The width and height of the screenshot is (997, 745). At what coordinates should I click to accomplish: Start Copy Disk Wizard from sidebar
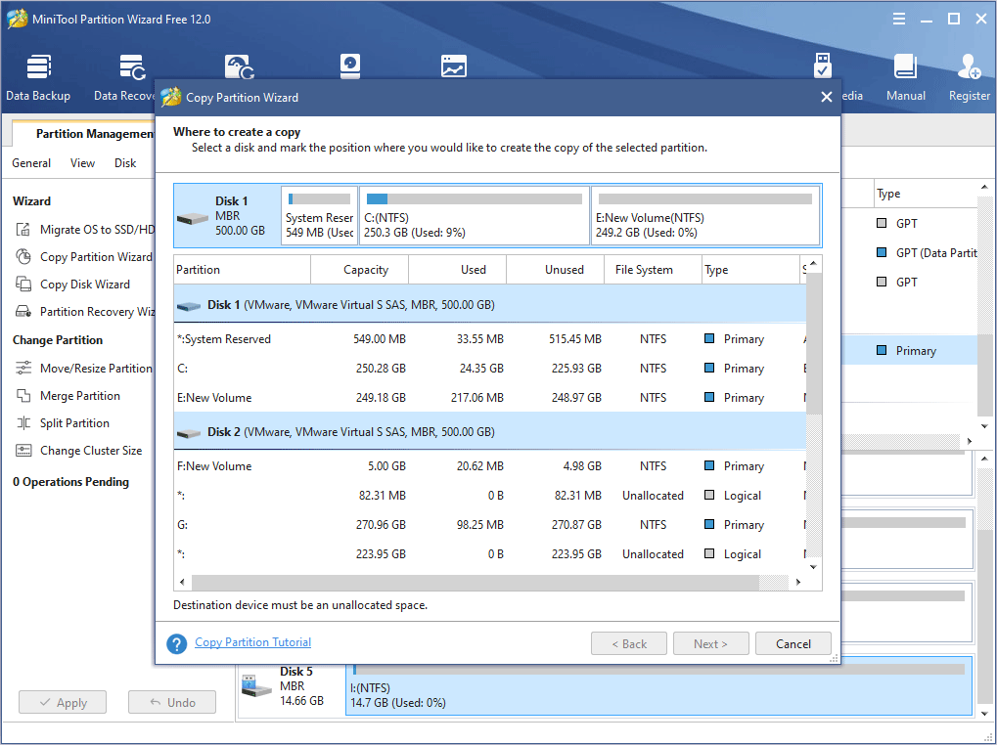click(x=72, y=284)
